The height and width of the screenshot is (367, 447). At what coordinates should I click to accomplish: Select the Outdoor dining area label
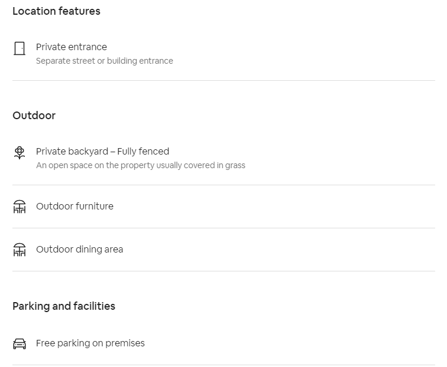tap(80, 249)
